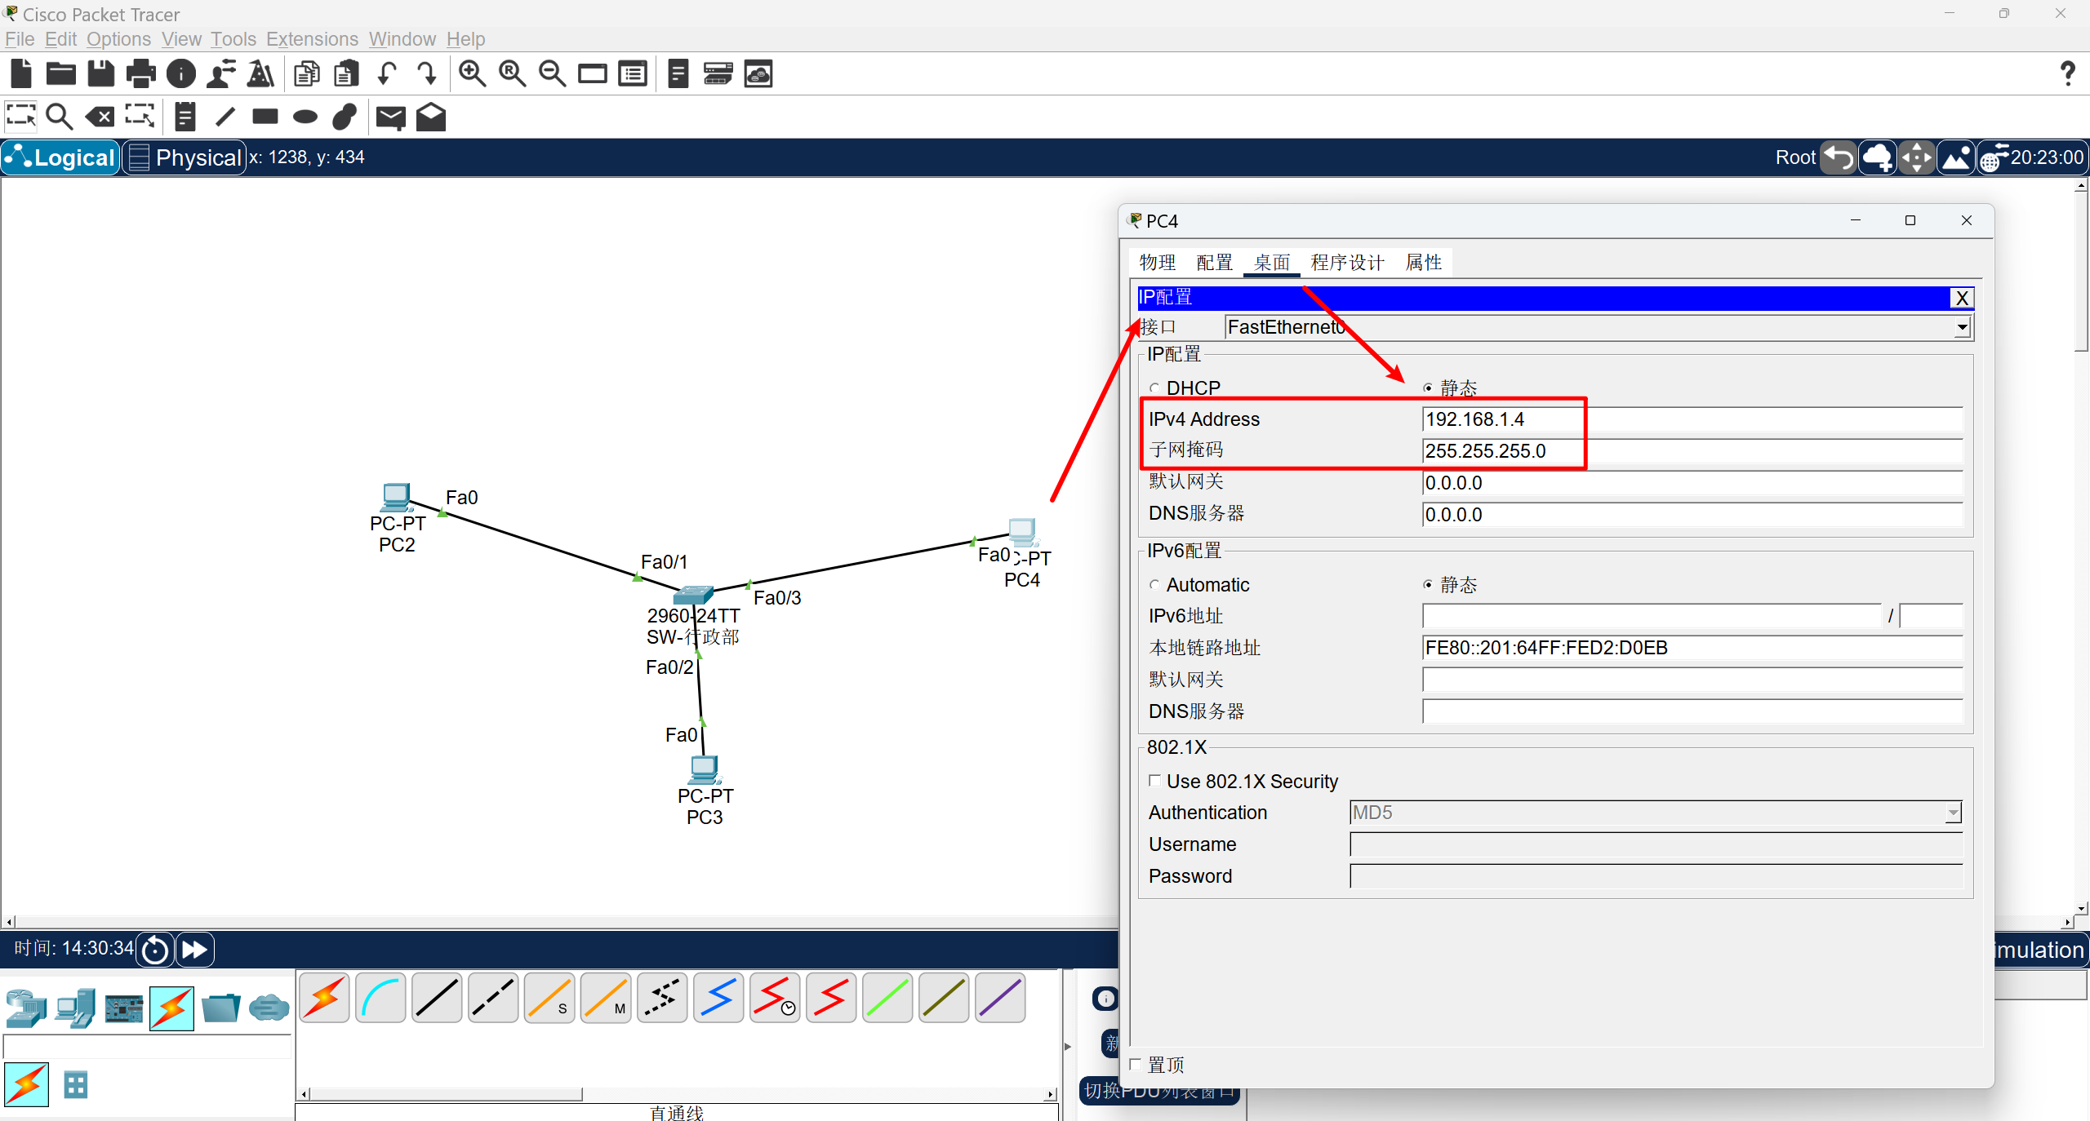Click the 子网掩码 subnet mask field
This screenshot has height=1121, width=2090.
click(x=1692, y=451)
